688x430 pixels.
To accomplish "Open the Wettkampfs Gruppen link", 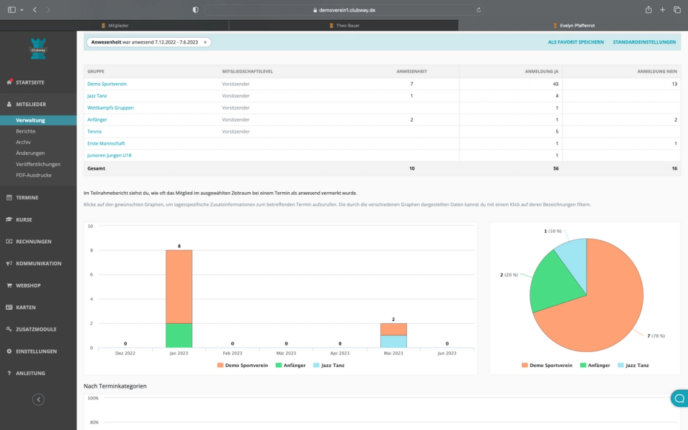I will pos(110,107).
